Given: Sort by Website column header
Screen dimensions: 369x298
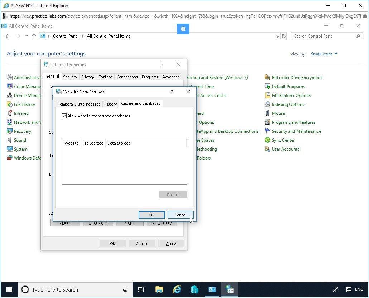Looking at the screenshot, I should (x=72, y=143).
